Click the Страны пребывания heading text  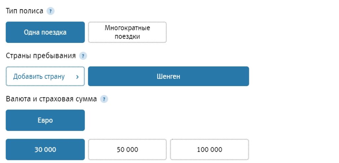click(41, 55)
